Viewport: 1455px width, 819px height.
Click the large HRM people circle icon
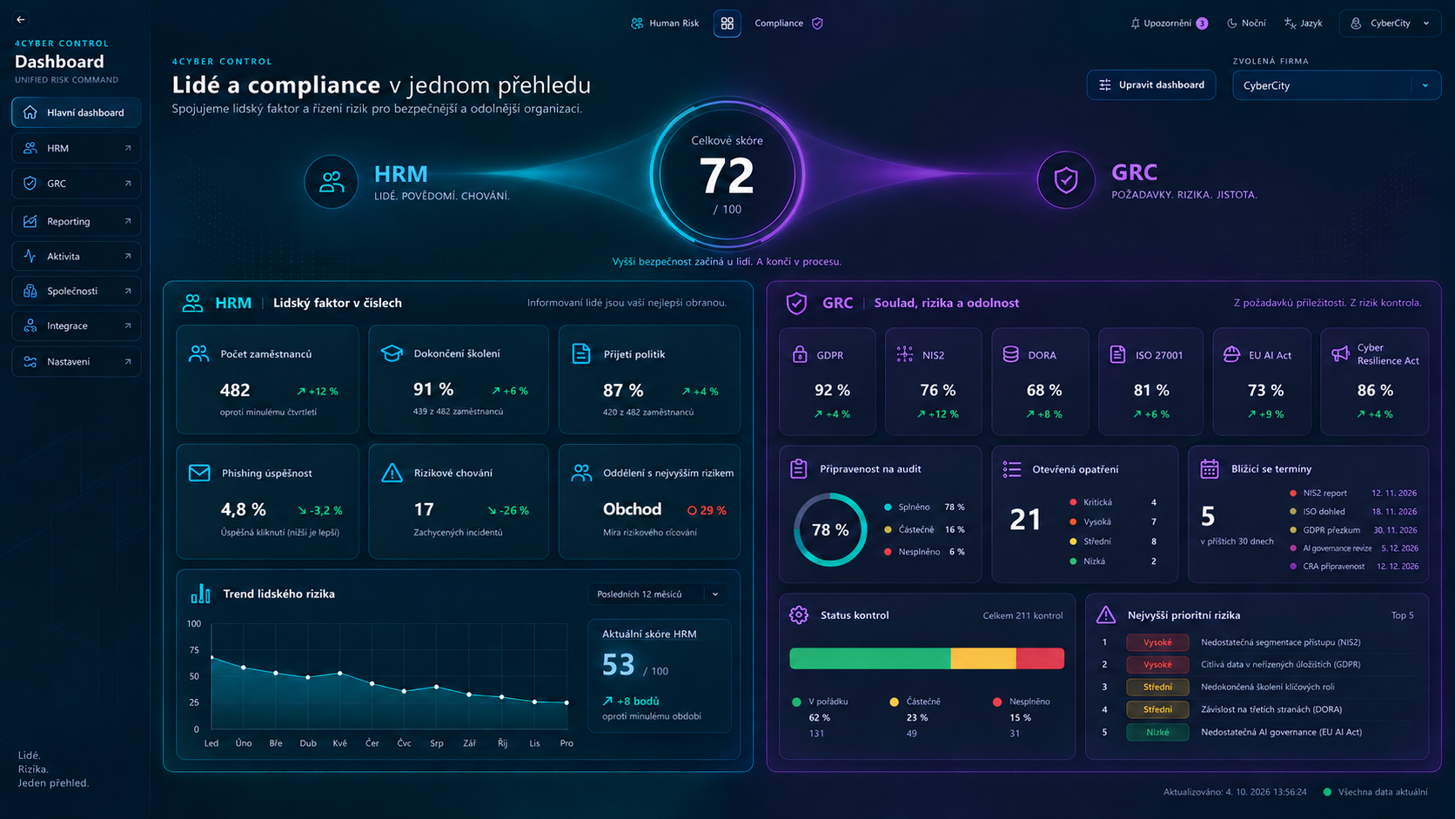tap(332, 182)
